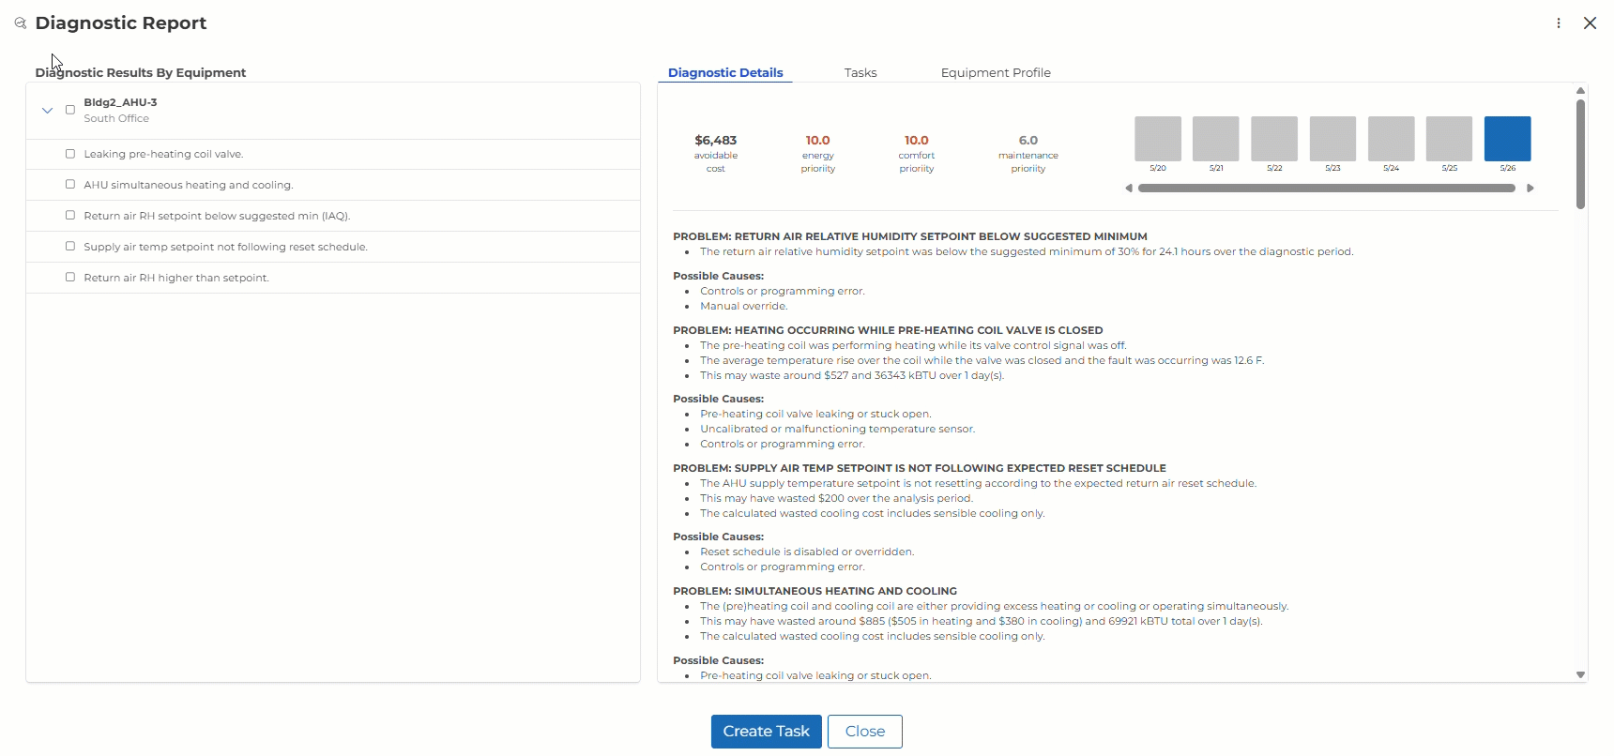The image size is (1614, 756).
Task: Check Leaking pre-heating coil valve checkbox
Action: [x=70, y=154]
